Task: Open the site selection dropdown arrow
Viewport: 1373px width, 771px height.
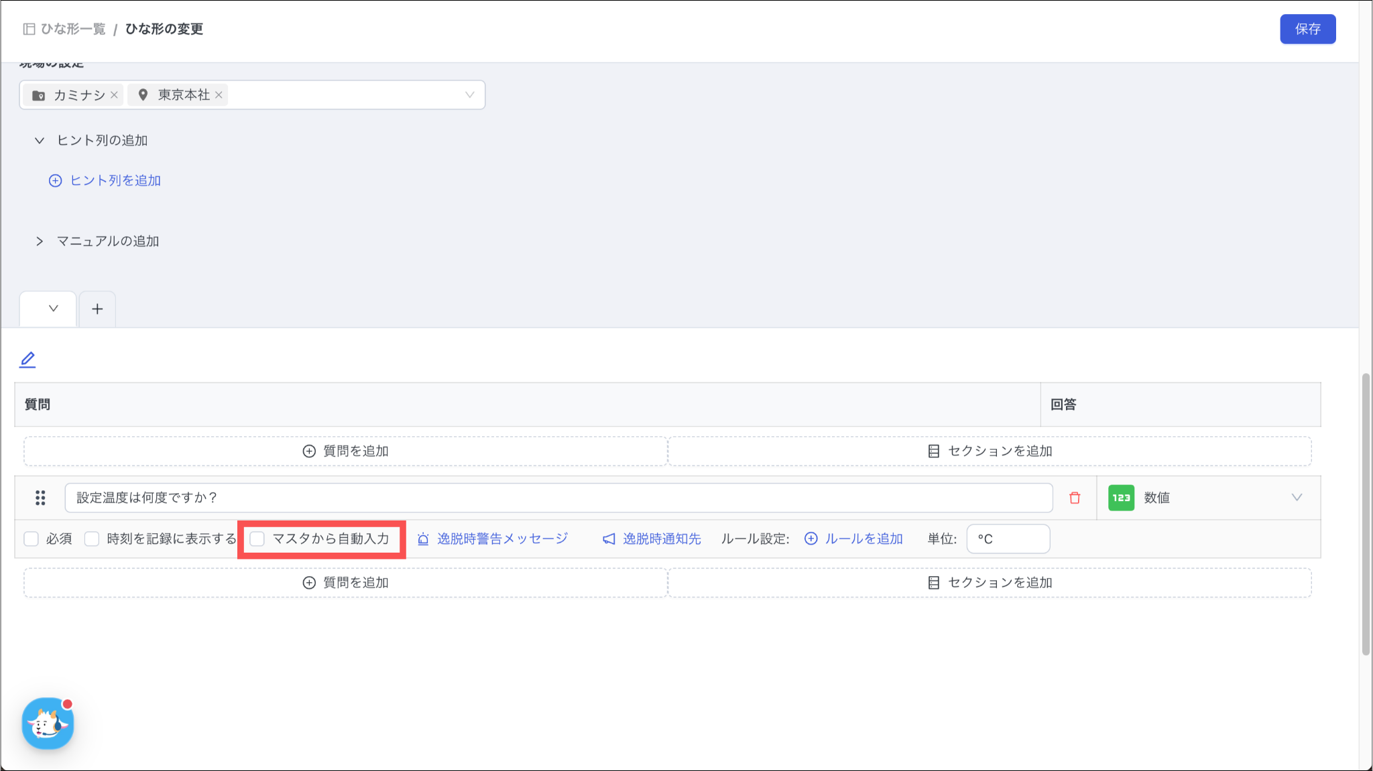Action: click(469, 95)
